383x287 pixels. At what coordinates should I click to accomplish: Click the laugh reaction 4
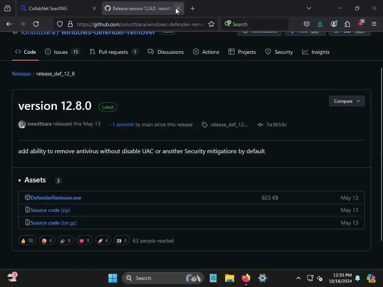click(47, 241)
